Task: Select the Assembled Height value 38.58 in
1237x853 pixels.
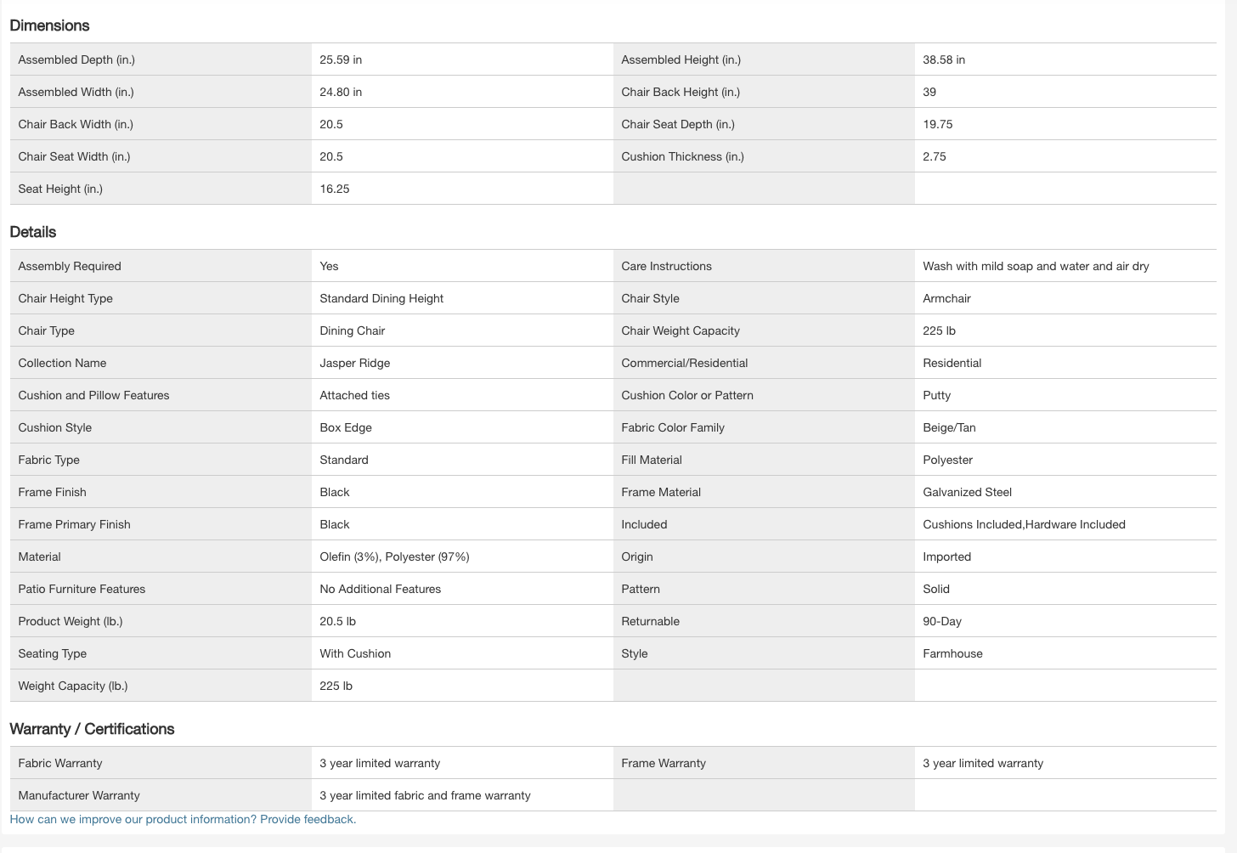Action: click(944, 59)
